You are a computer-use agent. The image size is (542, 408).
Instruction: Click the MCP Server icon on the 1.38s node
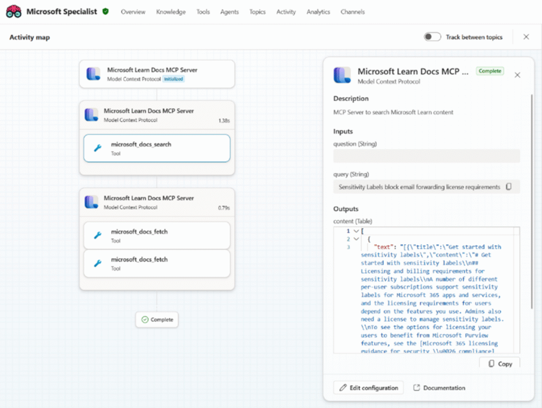coord(92,115)
